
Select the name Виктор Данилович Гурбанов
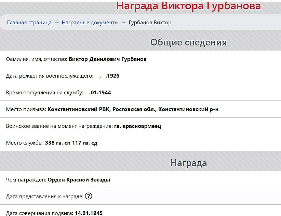tap(108, 59)
